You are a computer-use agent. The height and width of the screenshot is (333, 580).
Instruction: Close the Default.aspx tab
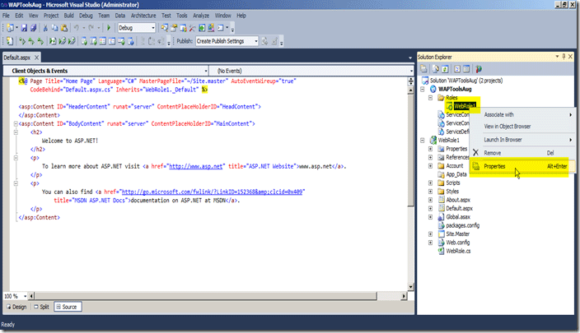pos(36,58)
